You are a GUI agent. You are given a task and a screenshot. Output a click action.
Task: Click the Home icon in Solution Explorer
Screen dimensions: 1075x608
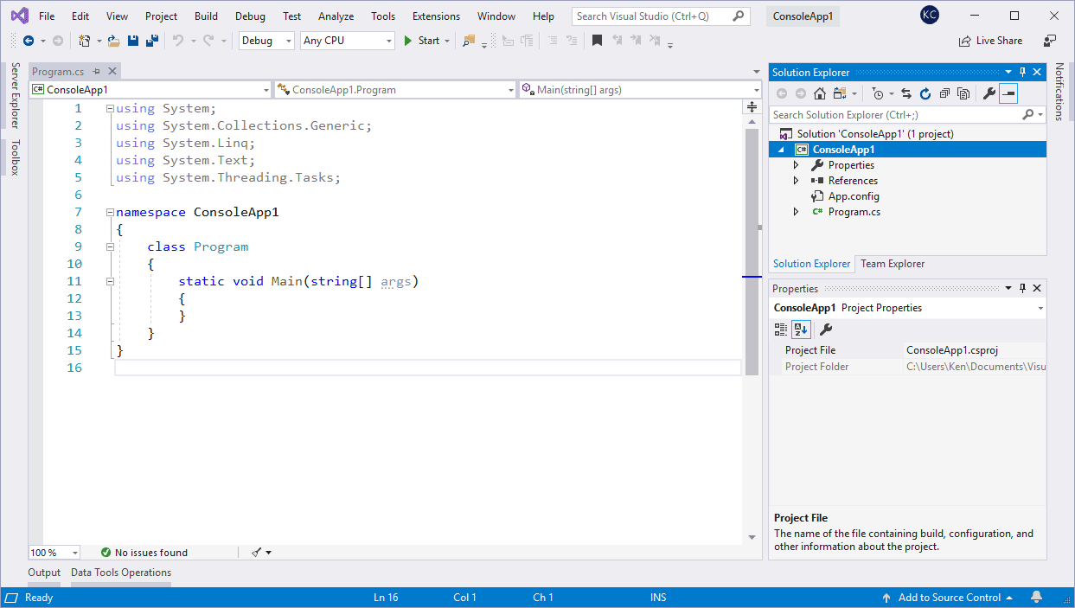tap(819, 93)
